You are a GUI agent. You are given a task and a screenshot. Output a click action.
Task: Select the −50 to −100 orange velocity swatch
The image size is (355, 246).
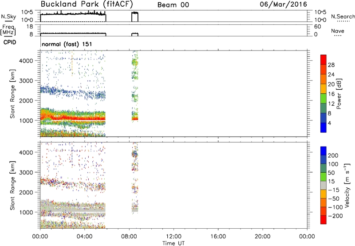point(323,202)
